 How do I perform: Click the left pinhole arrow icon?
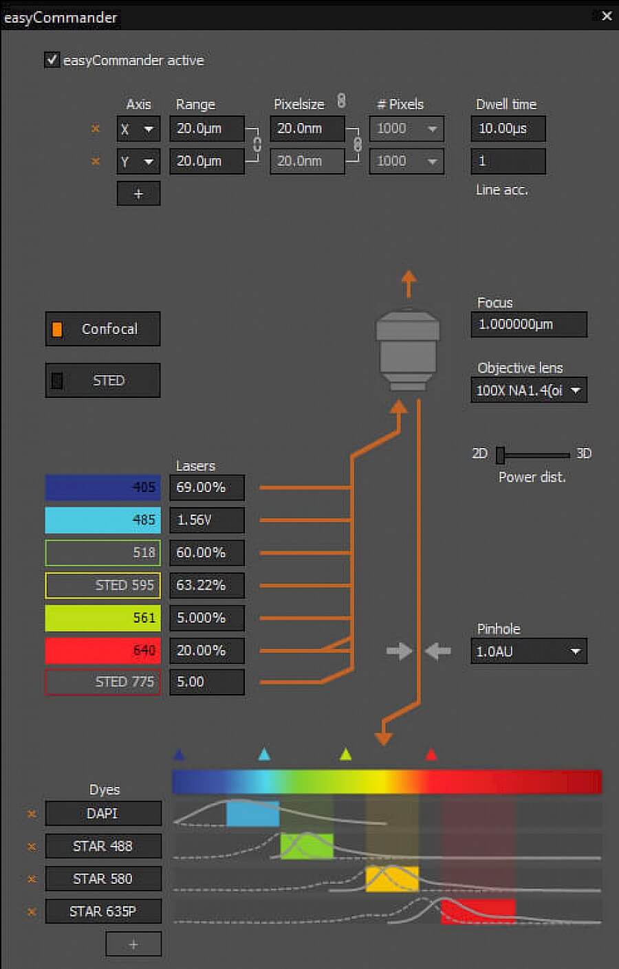click(398, 651)
